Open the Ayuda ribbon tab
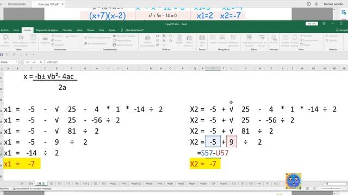The image size is (348, 195). point(112,30)
